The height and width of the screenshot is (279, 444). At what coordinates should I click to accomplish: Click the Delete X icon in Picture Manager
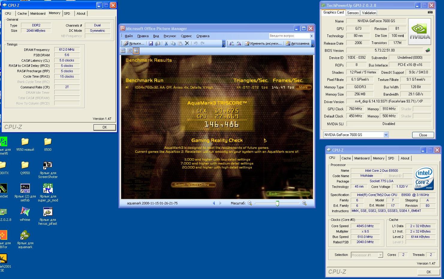pyautogui.click(x=187, y=43)
